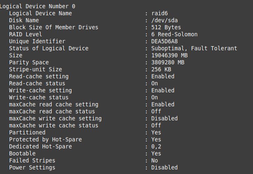Click the '512 Bytes' block size value
253x174 pixels.
coord(166,27)
